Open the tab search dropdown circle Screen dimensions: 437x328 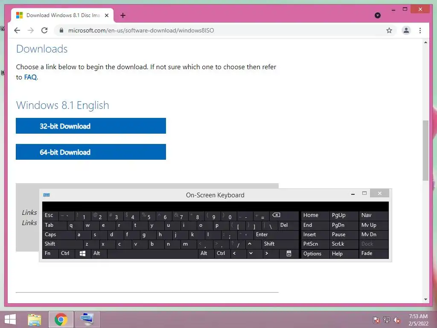tap(378, 15)
